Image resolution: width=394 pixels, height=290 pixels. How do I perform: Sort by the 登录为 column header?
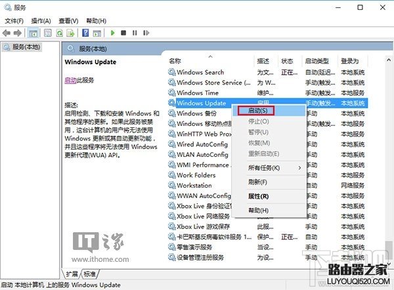pos(353,61)
